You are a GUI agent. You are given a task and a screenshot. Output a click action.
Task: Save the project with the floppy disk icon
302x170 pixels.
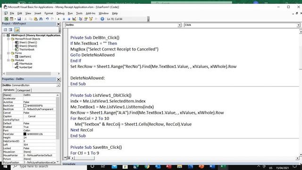click(19, 19)
